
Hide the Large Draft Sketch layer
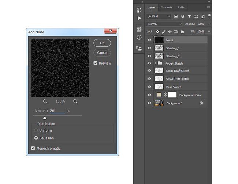[149, 70]
